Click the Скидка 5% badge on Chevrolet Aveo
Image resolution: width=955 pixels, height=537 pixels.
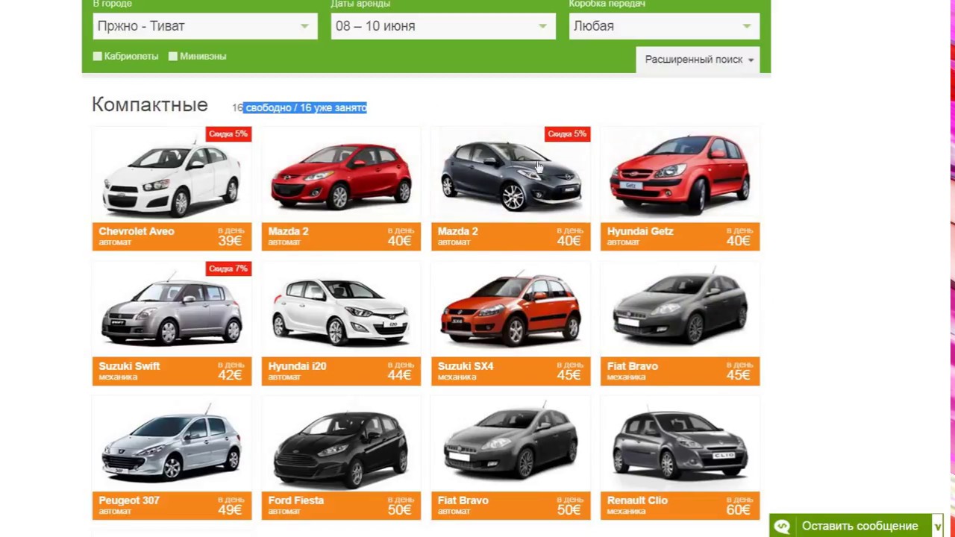coord(228,134)
